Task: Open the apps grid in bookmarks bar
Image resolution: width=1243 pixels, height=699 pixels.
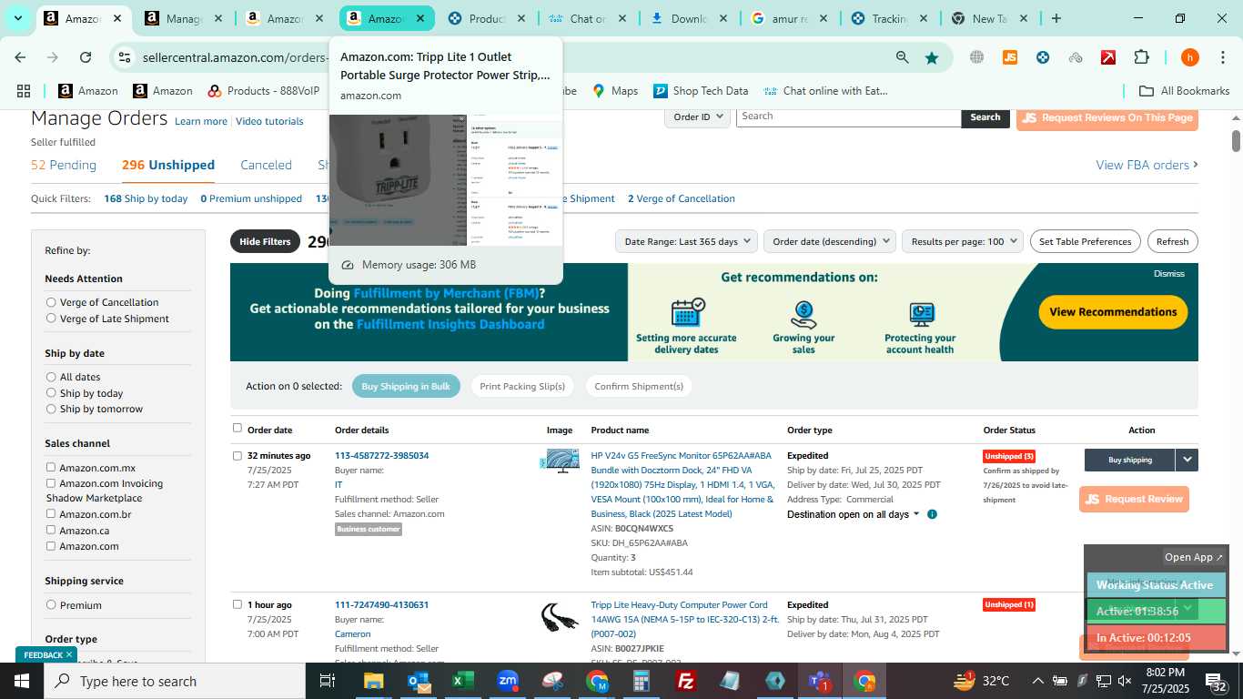Action: [x=24, y=91]
